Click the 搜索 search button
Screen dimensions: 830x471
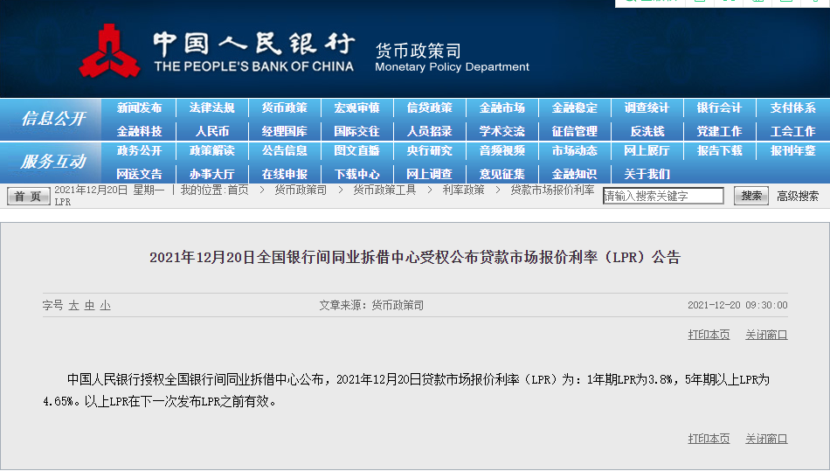tap(750, 196)
